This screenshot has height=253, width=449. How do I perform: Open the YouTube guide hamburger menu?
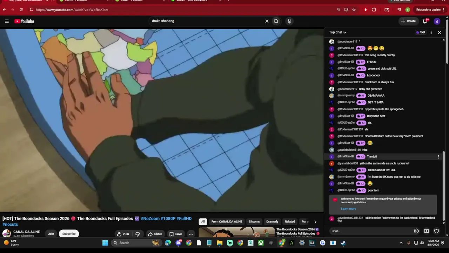7,21
